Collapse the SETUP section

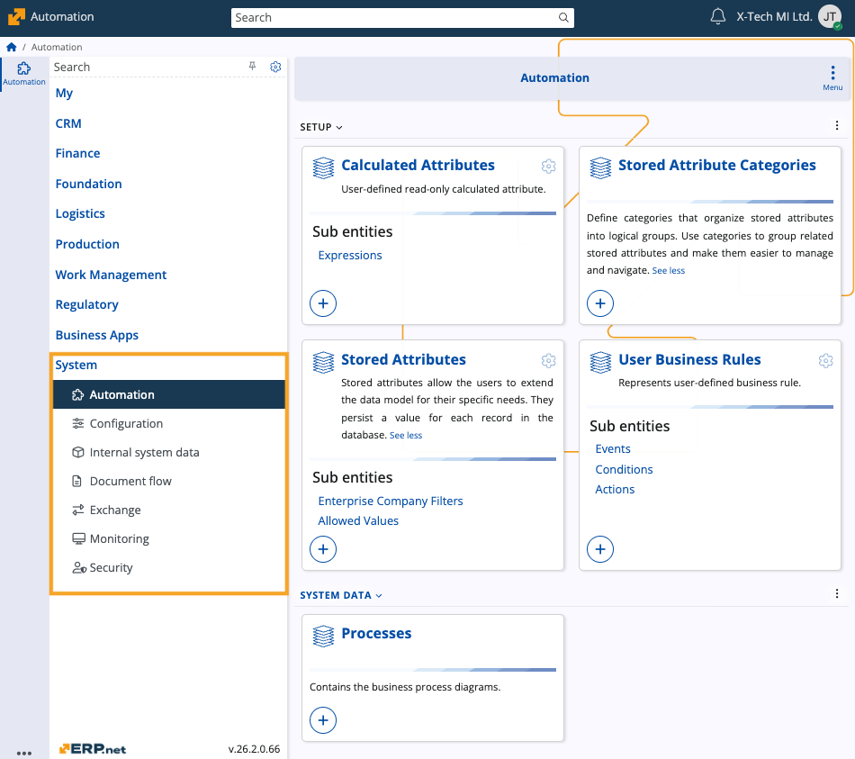point(321,127)
